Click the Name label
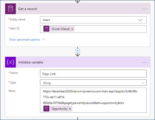This screenshot has width=155, height=120. click(x=14, y=73)
